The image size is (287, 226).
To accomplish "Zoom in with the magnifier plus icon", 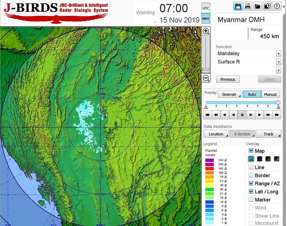I will pyautogui.click(x=206, y=31).
